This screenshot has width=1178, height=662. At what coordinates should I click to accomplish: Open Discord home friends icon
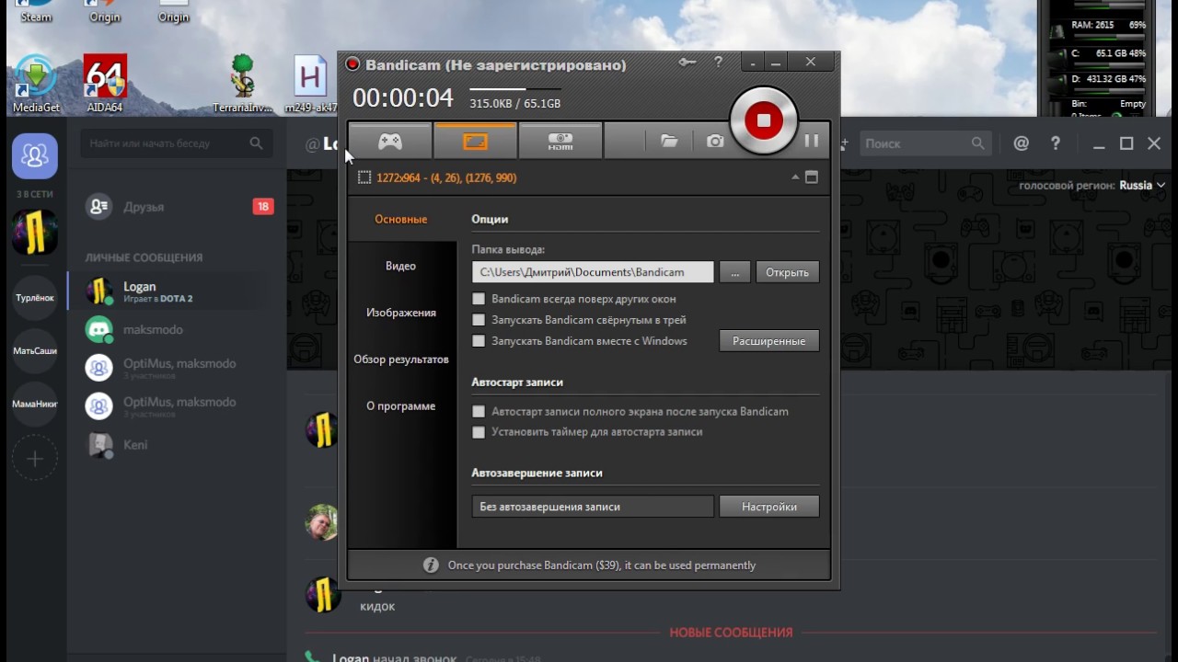tap(35, 156)
